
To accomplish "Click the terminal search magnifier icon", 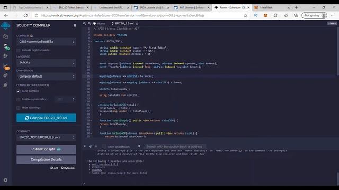I will pyautogui.click(x=139, y=146).
